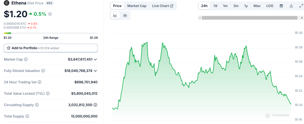Viewport: 304px width, 124px height.
Task: Select 3m time range
Action: pyautogui.click(x=236, y=6)
